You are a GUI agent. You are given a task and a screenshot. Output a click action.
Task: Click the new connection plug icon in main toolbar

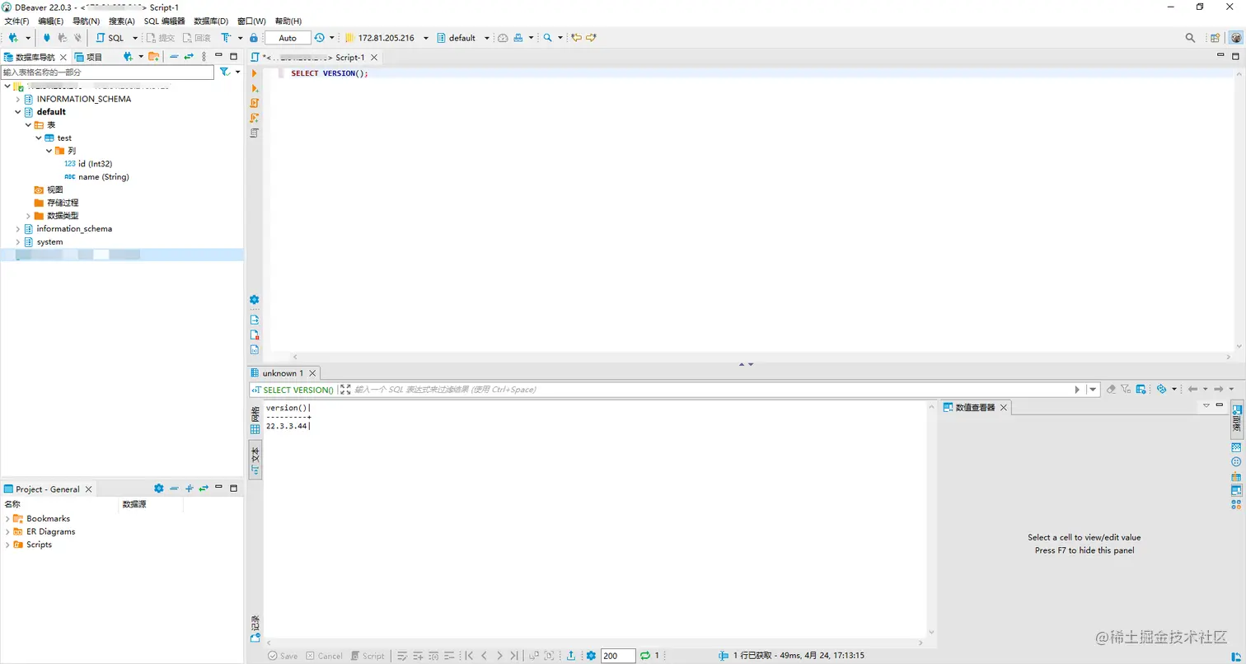[13, 38]
